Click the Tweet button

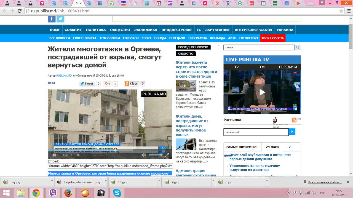tap(87, 83)
